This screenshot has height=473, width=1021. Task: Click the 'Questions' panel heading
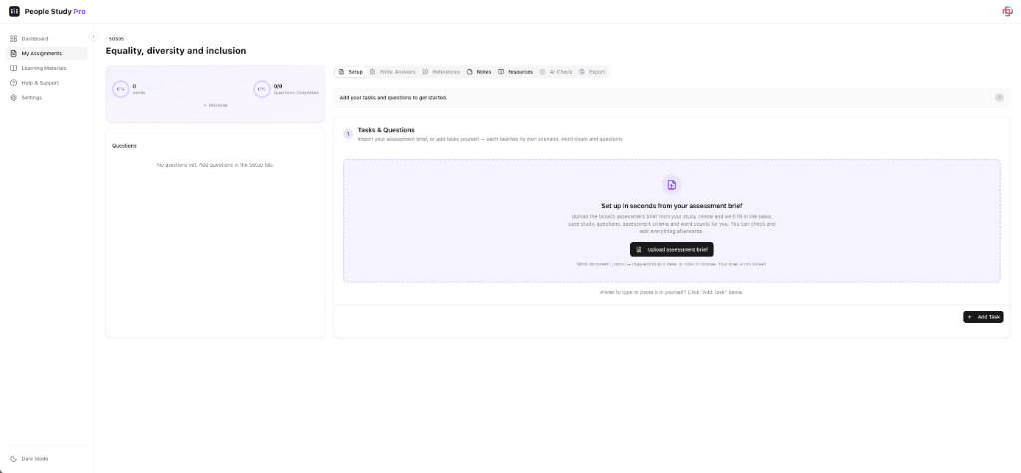124,146
